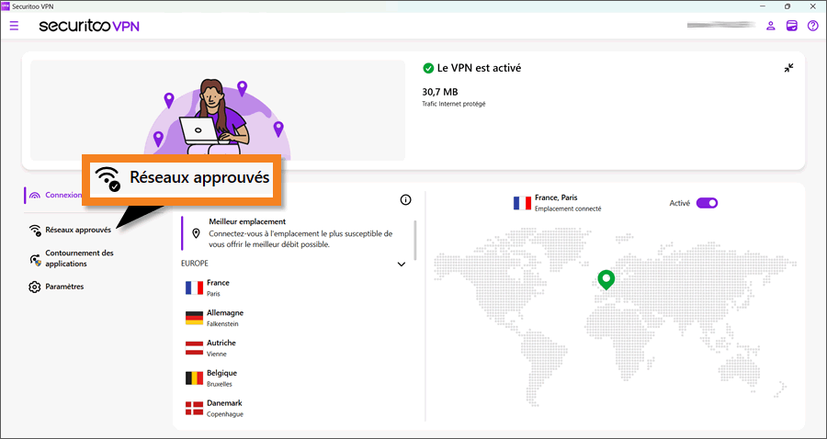Connect to France, Paris
The image size is (827, 439).
coord(295,287)
